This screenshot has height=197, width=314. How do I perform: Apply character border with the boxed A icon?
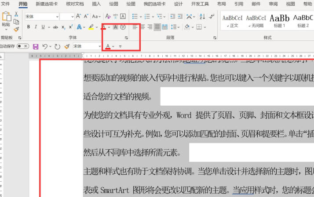click(123, 16)
